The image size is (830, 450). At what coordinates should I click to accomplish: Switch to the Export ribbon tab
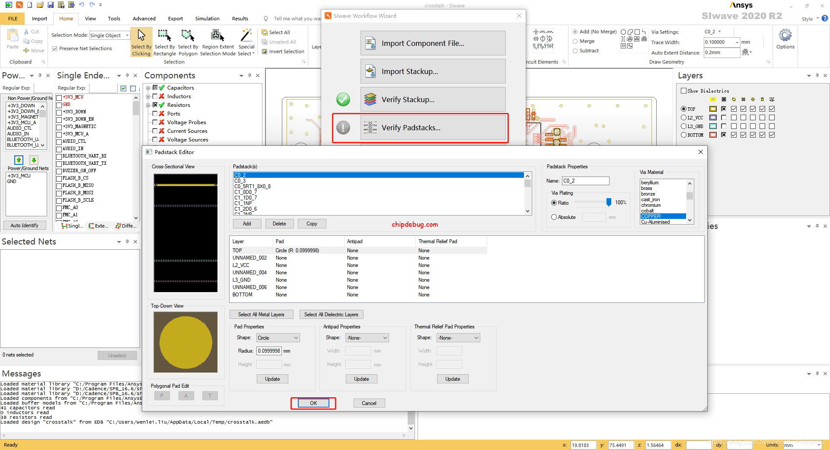tap(175, 19)
